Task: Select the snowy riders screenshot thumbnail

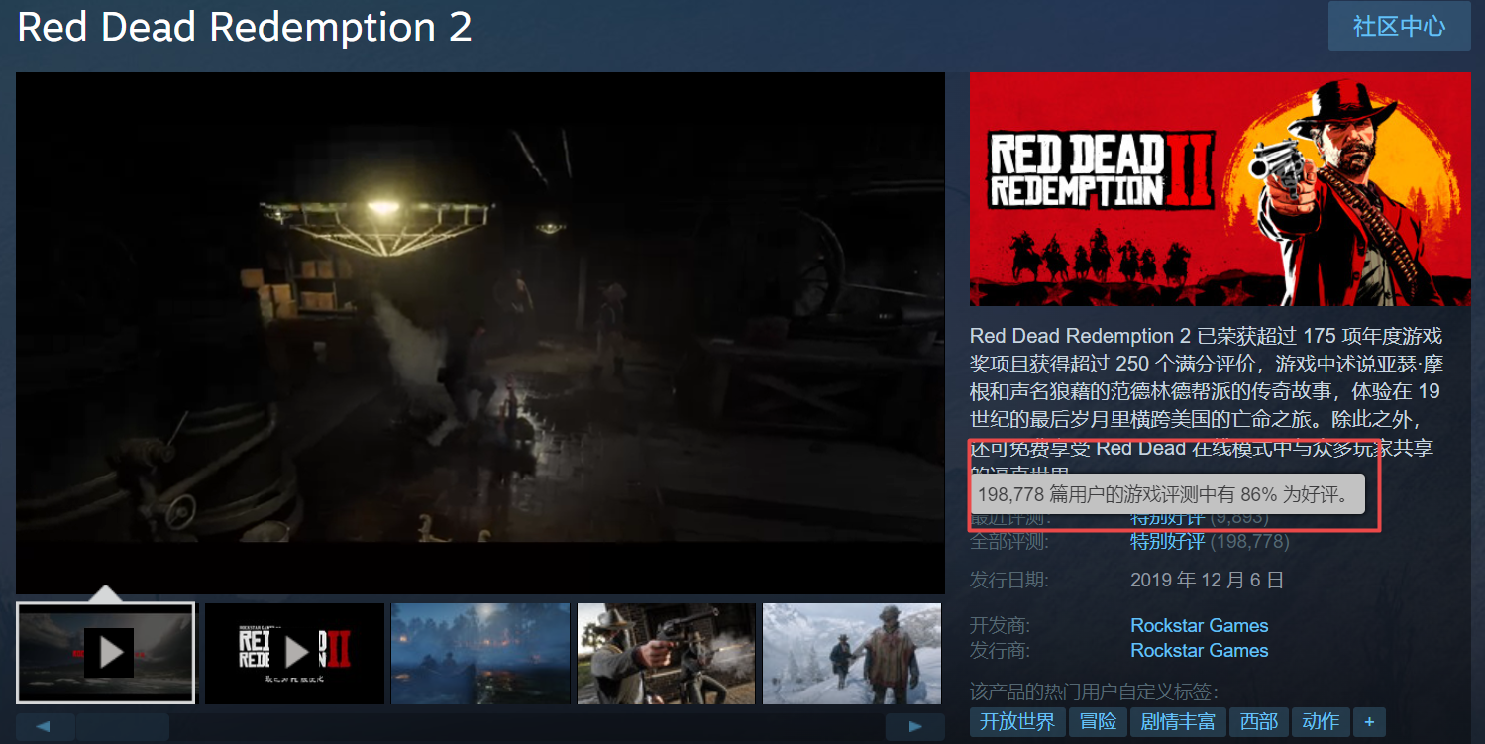Action: coord(852,654)
